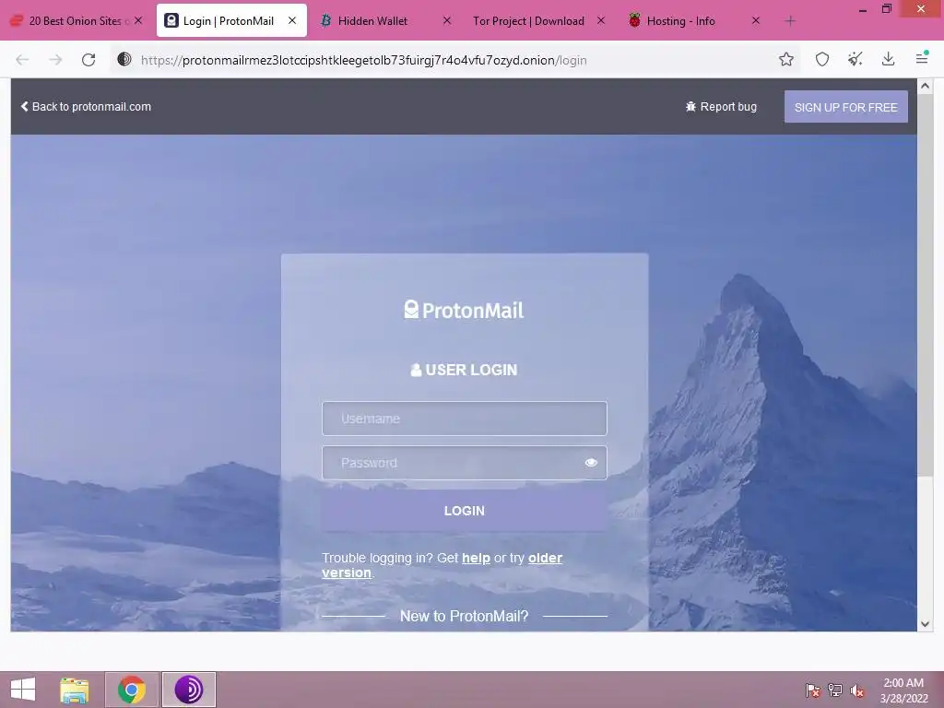Close the 20 Best Onion Sites tab
The image size is (944, 708).
click(x=138, y=20)
